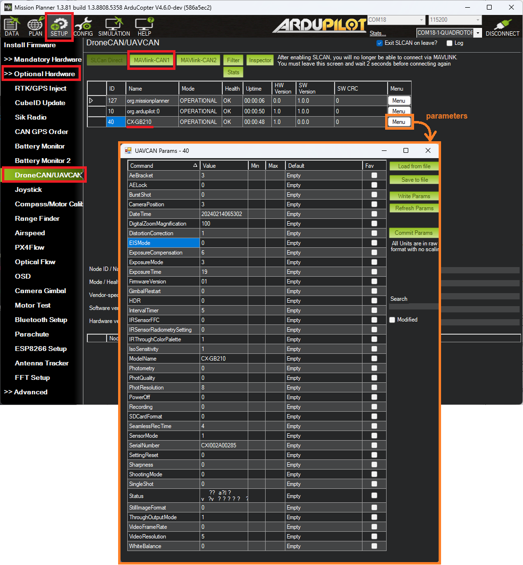The width and height of the screenshot is (523, 565).
Task: Click the ExposureTime value cell
Action: [x=224, y=272]
